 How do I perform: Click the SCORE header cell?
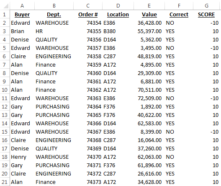(206, 15)
